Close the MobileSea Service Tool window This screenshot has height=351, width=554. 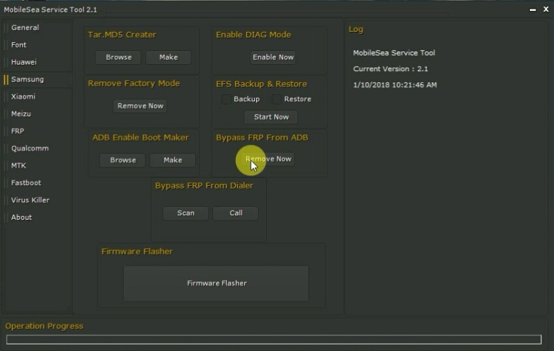pos(546,9)
